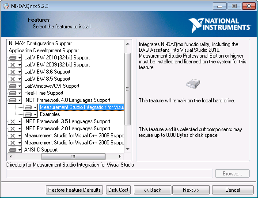The image size is (258, 198).
Task: Select LabVIEW 2010 (32-bit) Support label
Action: pyautogui.click(x=57, y=58)
